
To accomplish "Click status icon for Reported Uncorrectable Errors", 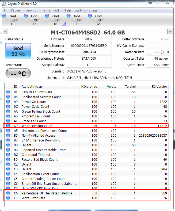I will (8, 150).
